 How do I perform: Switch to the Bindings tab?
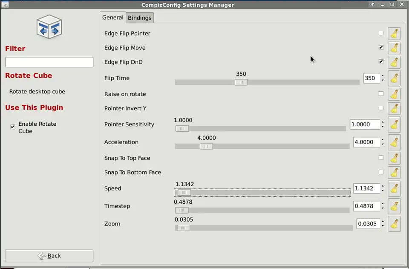click(140, 18)
